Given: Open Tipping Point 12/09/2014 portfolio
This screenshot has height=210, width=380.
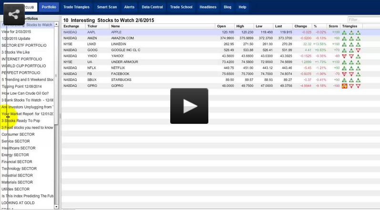Looking at the screenshot, I should coord(21,86).
